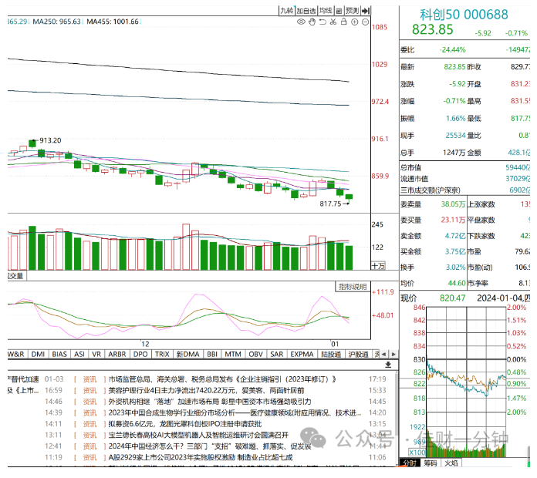Open the 十万 volume unit selector

pos(378,266)
